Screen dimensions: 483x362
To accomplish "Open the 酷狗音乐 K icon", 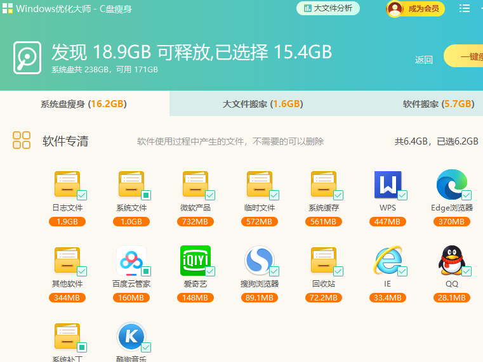I will pyautogui.click(x=131, y=336).
